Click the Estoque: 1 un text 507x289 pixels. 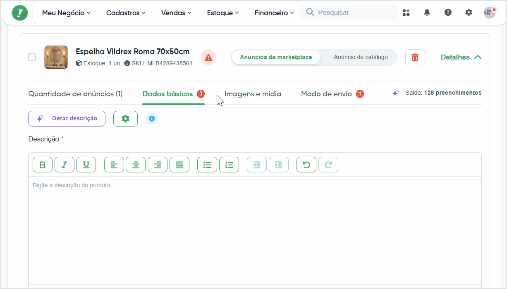point(101,63)
